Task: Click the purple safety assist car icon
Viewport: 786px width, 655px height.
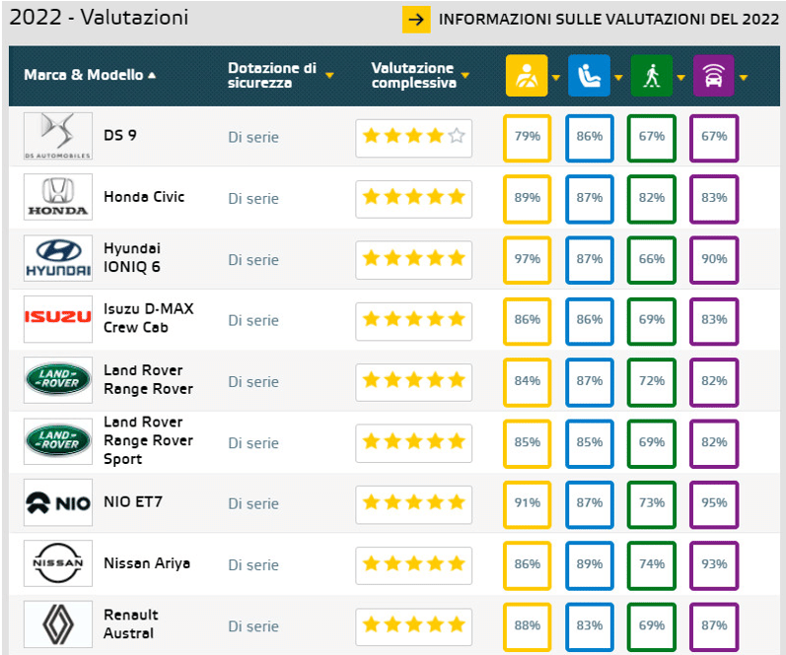Action: pos(713,76)
